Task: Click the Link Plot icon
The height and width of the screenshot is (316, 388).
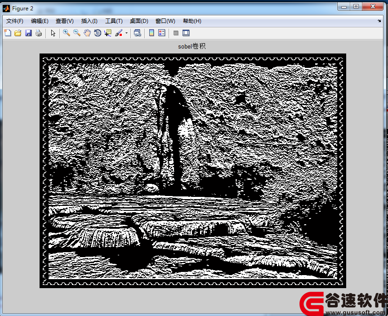Action: [137, 33]
